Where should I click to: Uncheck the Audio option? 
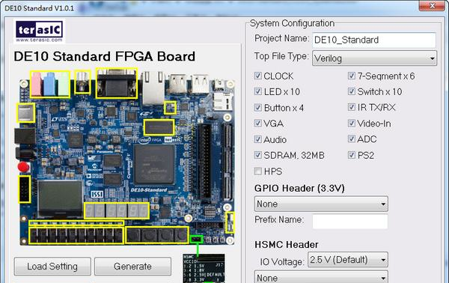pyautogui.click(x=257, y=139)
